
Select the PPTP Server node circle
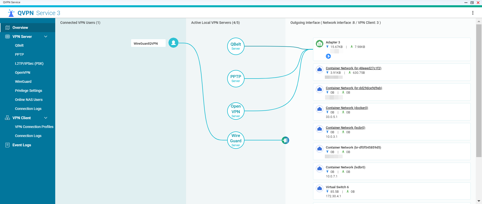235,79
